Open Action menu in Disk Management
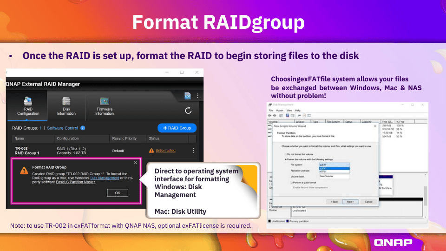 (280, 111)
